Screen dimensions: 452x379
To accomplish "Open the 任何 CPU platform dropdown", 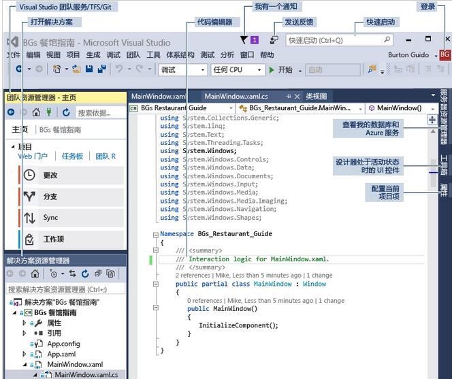I will tap(238, 70).
